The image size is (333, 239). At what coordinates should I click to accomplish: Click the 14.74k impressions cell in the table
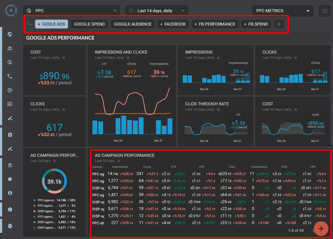[113, 174]
